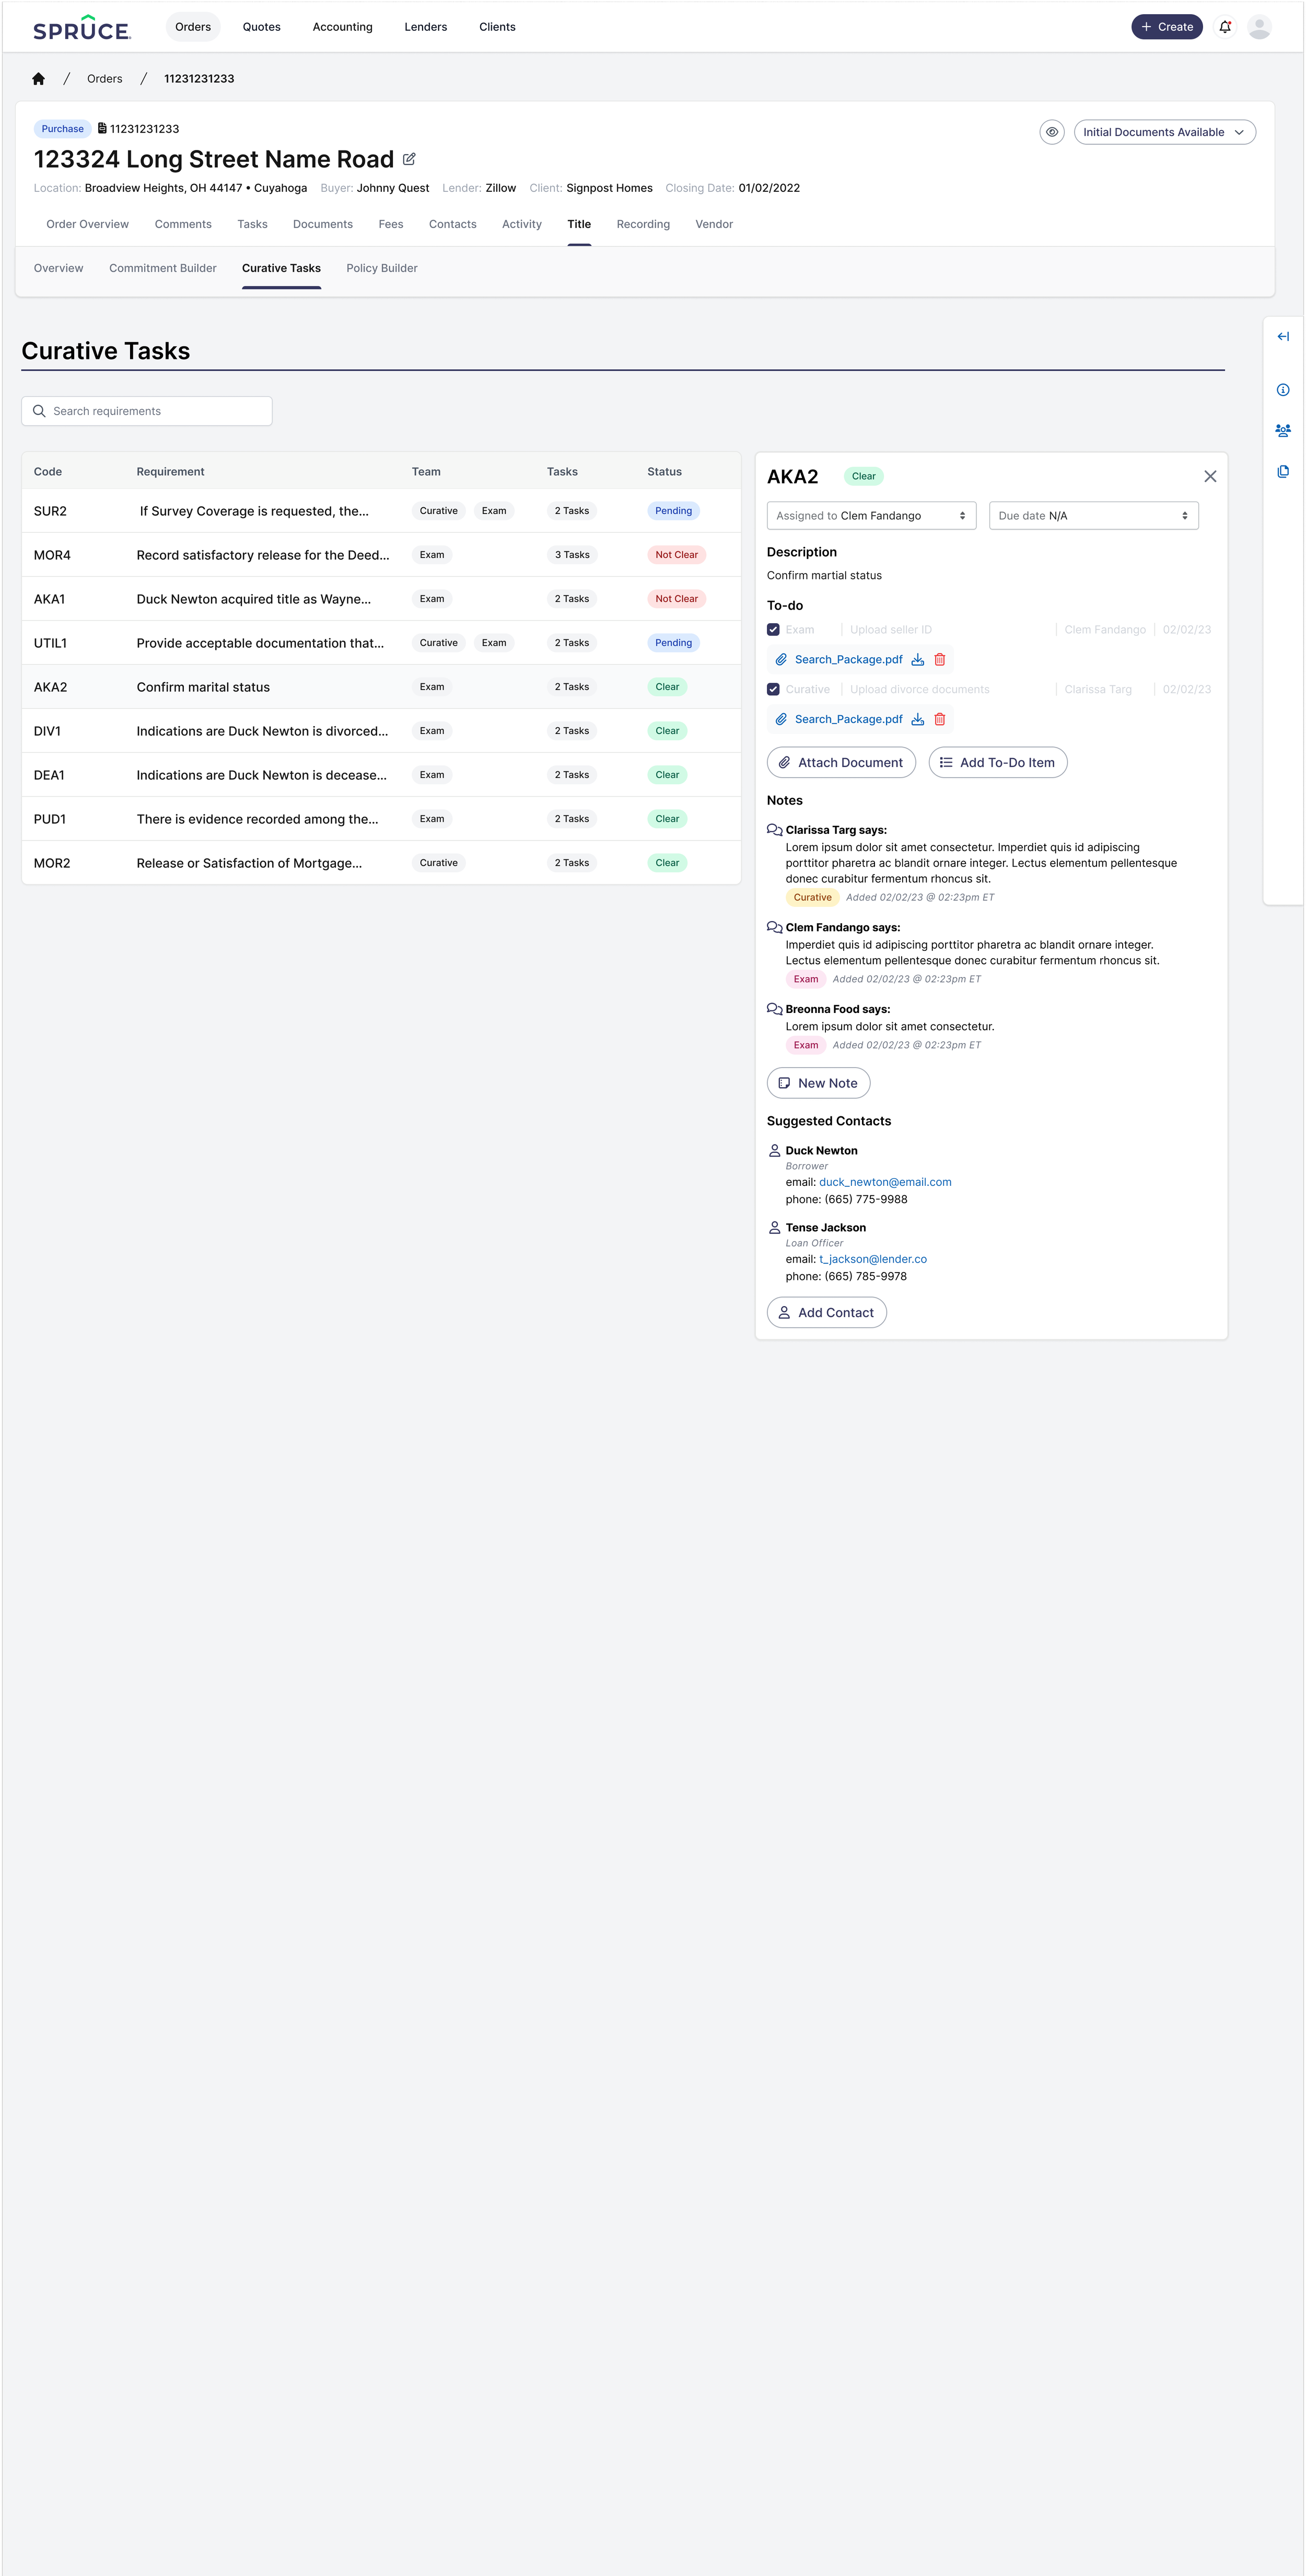Open the Documents order tab
The height and width of the screenshot is (2576, 1306).
[322, 224]
